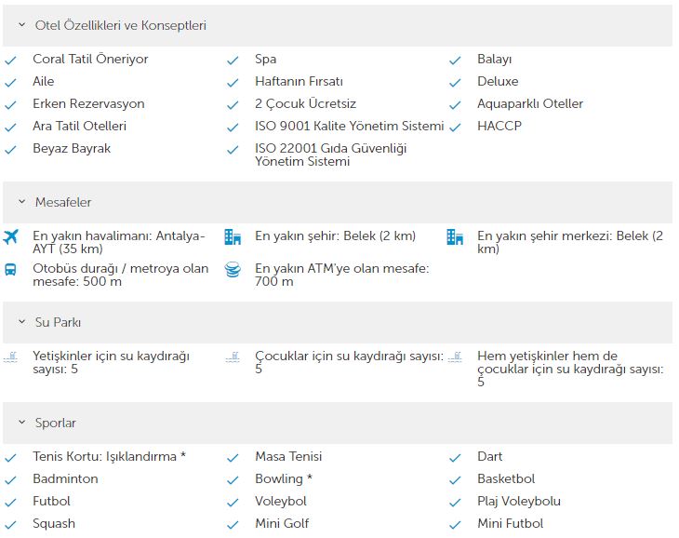Click the building icon beside şehir merkezi
The height and width of the screenshot is (538, 679).
click(x=455, y=237)
